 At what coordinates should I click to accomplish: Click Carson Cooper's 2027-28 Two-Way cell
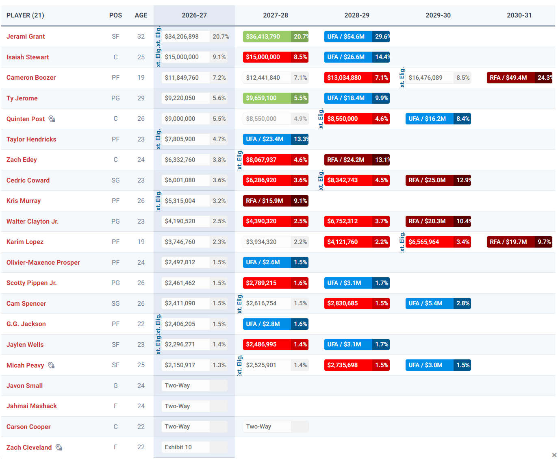pos(276,426)
